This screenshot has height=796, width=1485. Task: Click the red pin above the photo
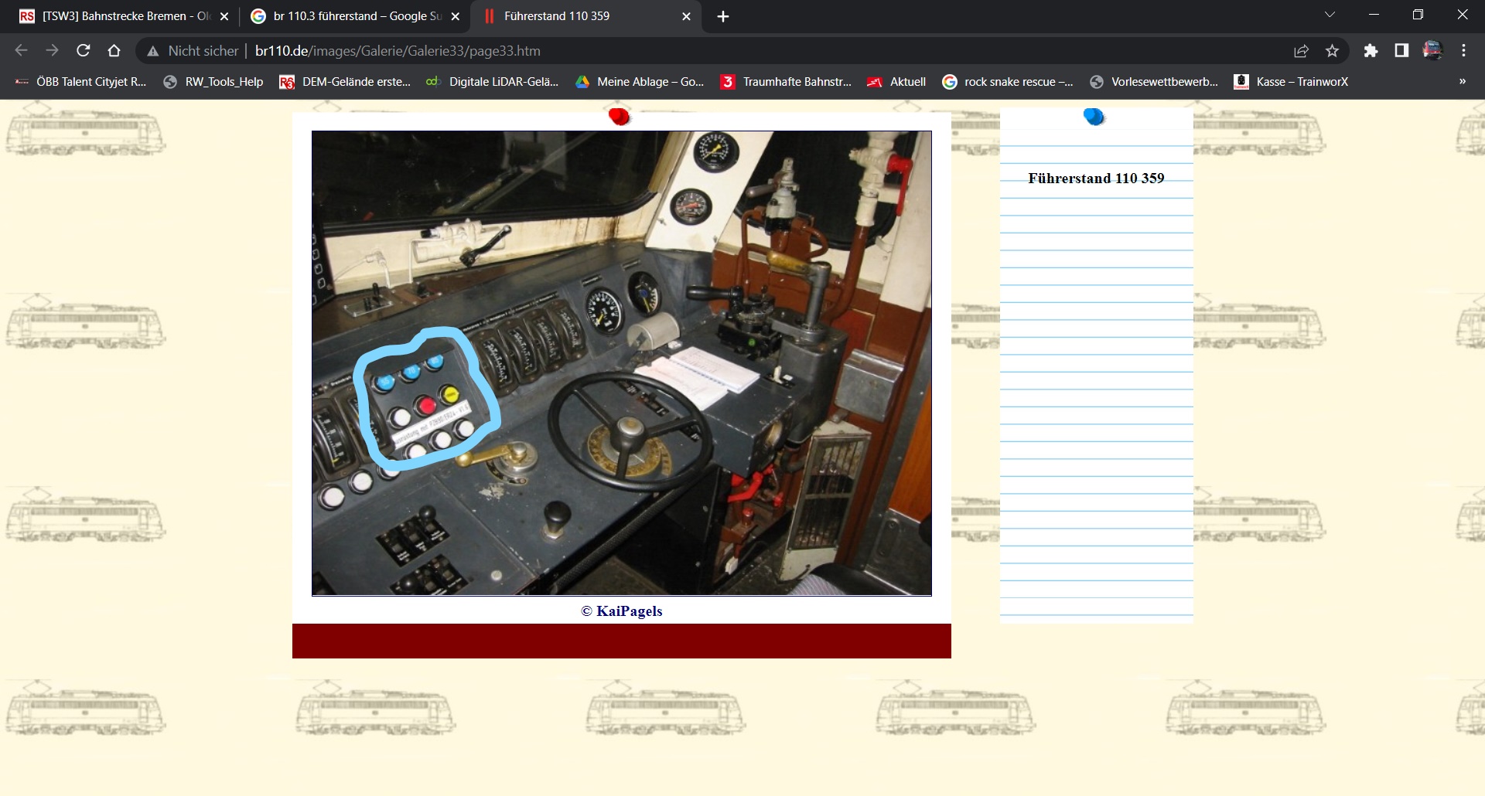pos(619,117)
